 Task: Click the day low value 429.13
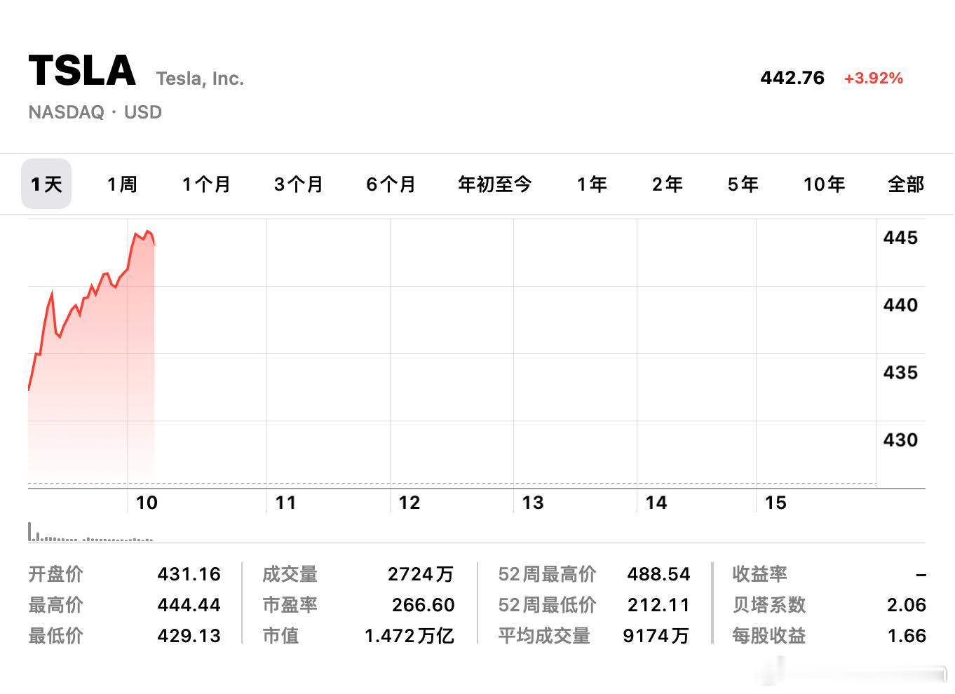[189, 636]
